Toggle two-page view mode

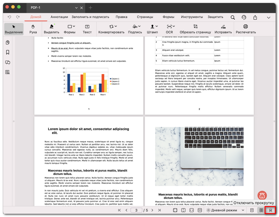click(x=261, y=210)
